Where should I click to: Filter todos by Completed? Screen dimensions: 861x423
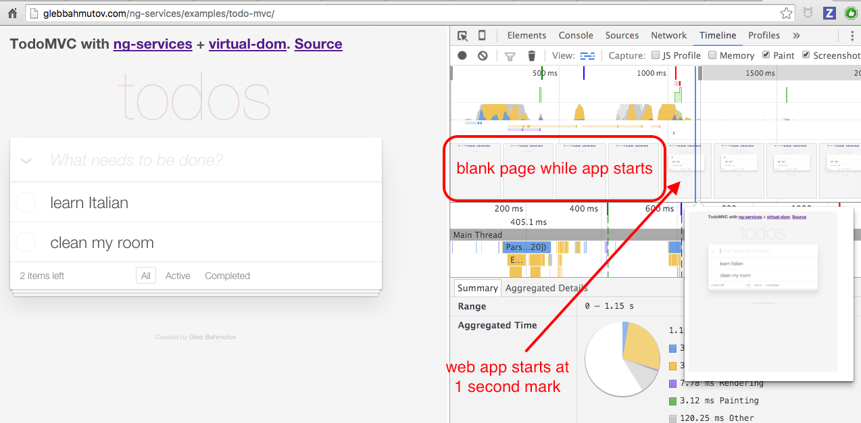227,276
